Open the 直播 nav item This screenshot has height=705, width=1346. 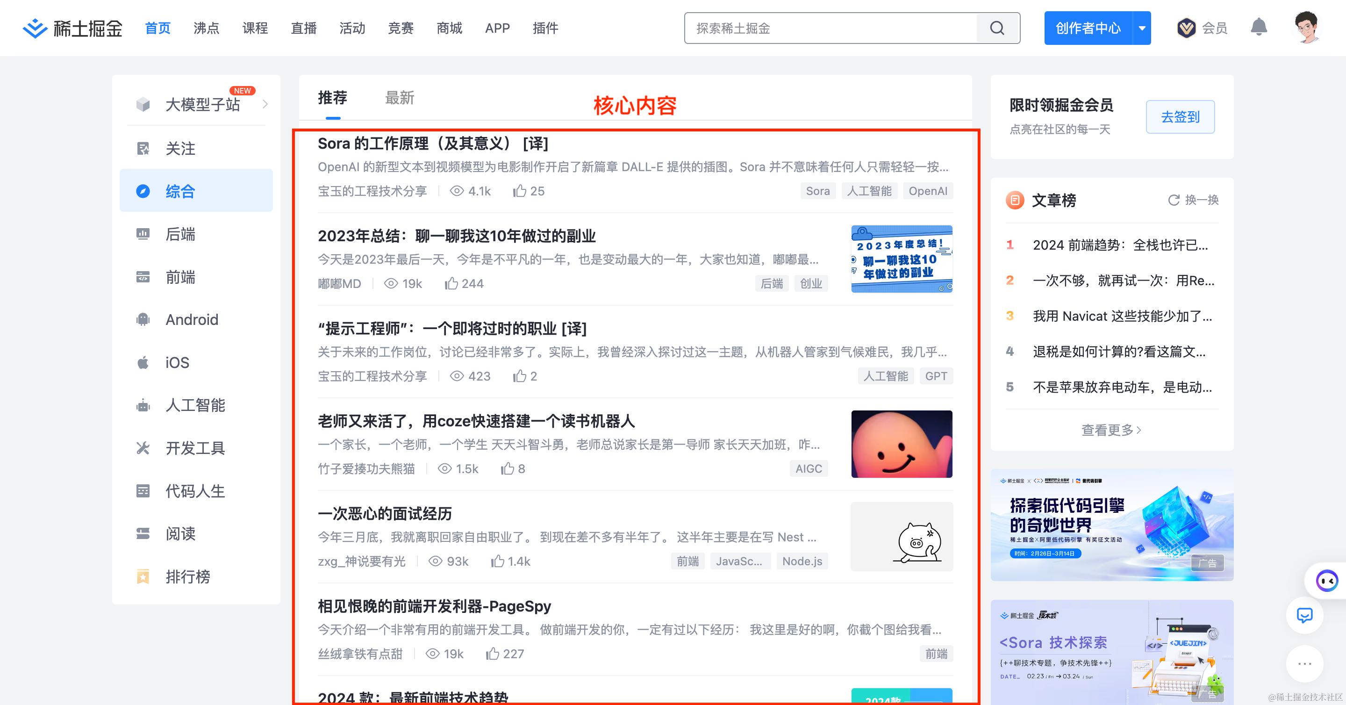pos(304,28)
